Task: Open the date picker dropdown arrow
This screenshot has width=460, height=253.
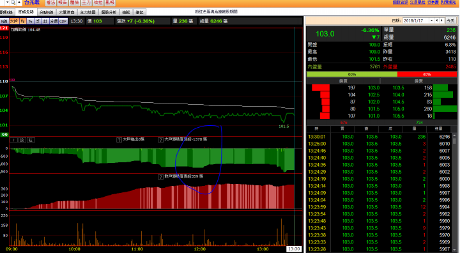Action: tap(431, 20)
